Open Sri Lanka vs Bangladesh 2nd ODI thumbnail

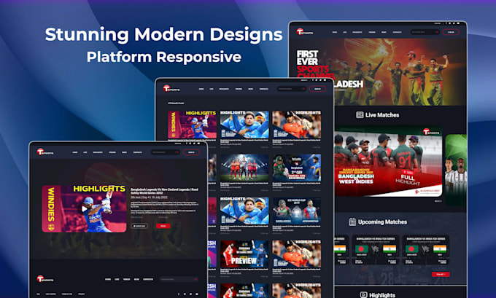point(297,168)
